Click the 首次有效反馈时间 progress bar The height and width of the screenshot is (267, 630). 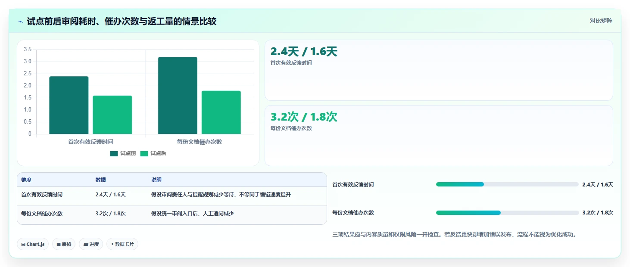507,184
